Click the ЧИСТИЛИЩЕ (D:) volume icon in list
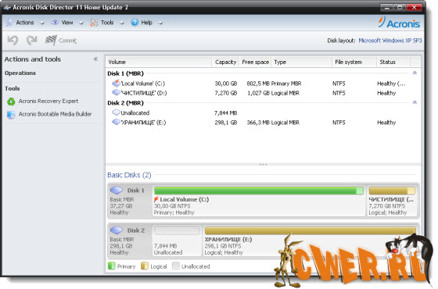Image resolution: width=438 pixels, height=289 pixels. point(116,92)
